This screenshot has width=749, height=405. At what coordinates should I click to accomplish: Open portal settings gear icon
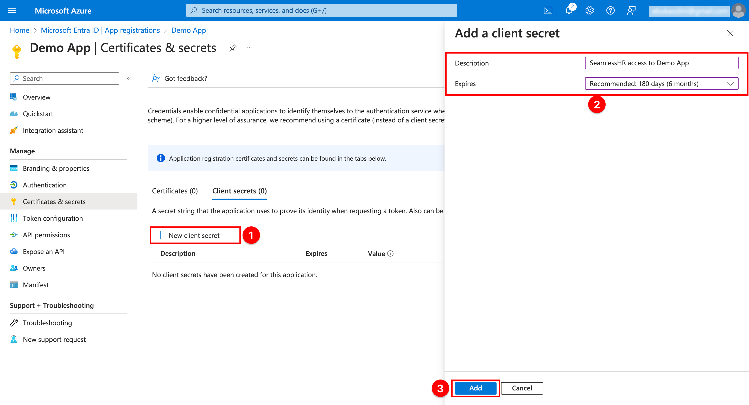(589, 11)
